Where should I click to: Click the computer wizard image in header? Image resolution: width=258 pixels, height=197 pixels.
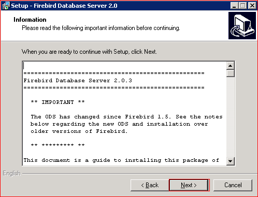tap(242, 25)
